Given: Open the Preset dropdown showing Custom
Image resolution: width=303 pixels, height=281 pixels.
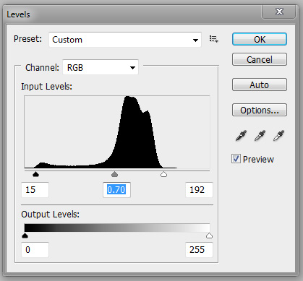Looking at the screenshot, I should [125, 40].
